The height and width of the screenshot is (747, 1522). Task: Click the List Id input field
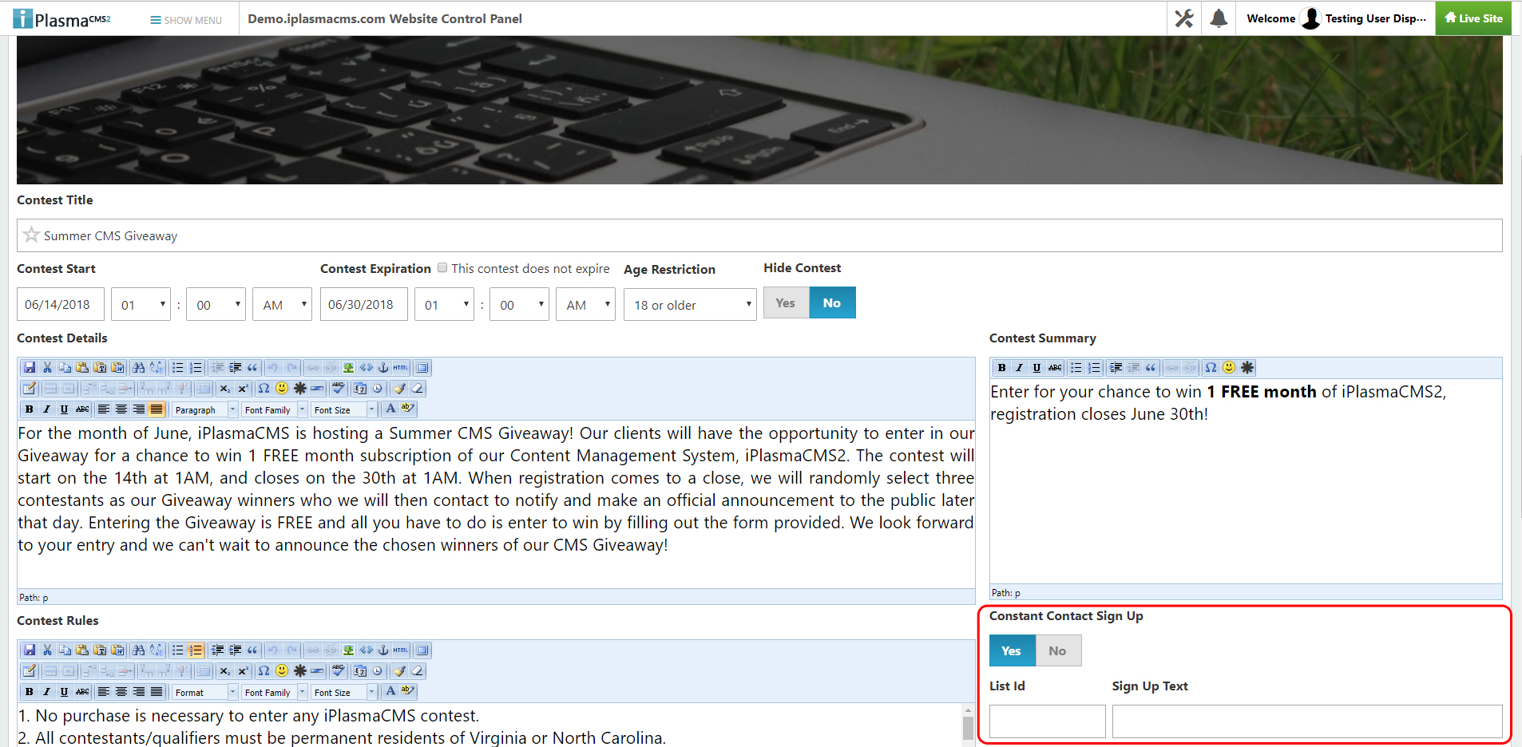tap(1048, 721)
